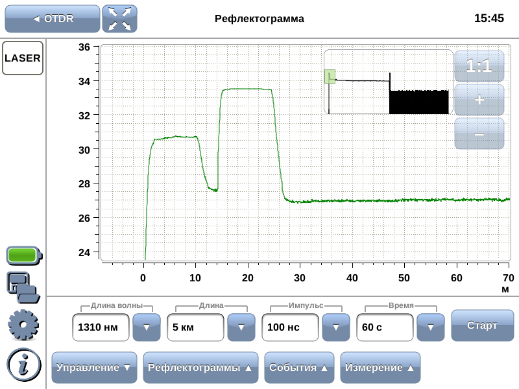Image resolution: width=519 pixels, height=389 pixels.
Task: Expand the Измерение menu
Action: pos(380,368)
